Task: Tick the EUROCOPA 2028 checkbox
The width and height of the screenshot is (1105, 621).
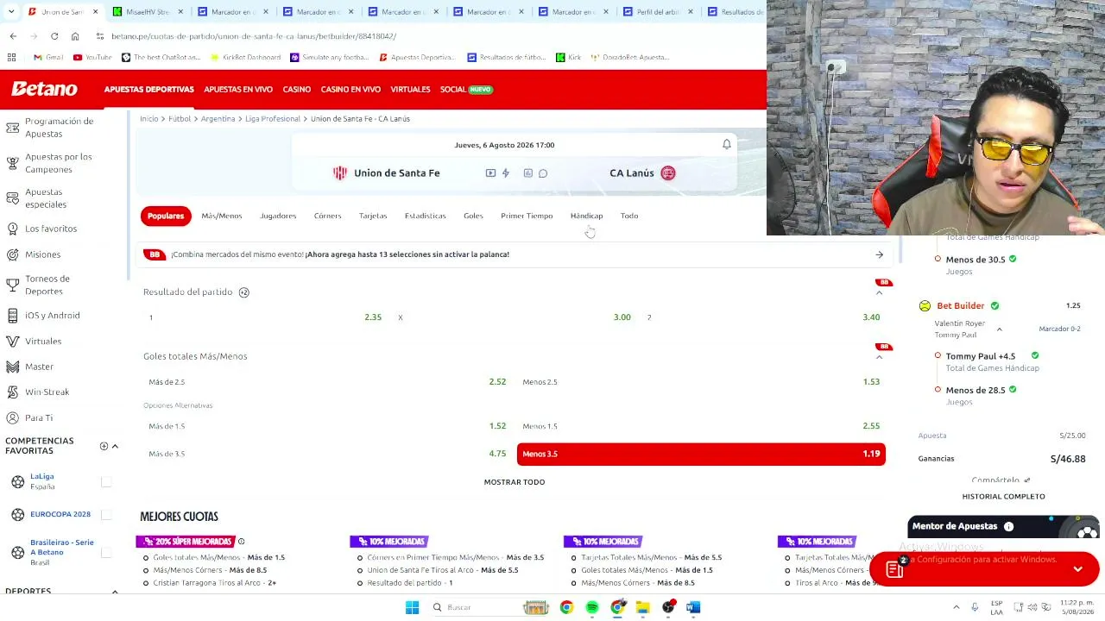Action: pos(106,514)
